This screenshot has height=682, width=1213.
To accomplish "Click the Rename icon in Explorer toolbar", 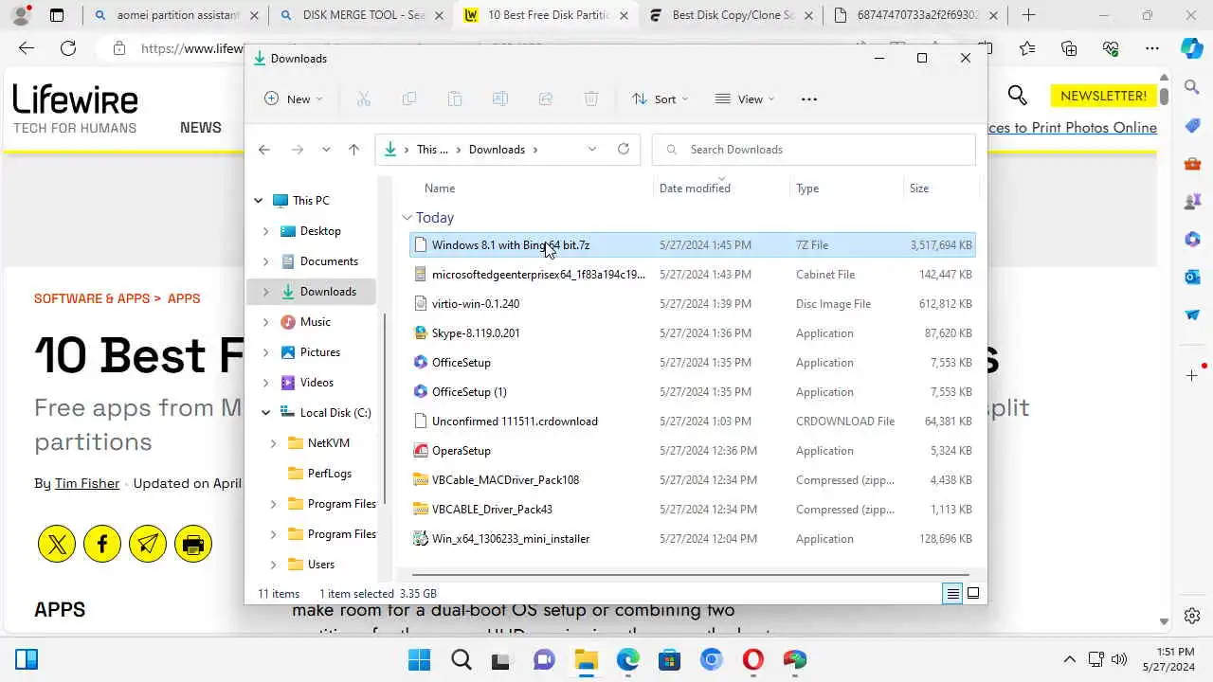I will tap(500, 99).
